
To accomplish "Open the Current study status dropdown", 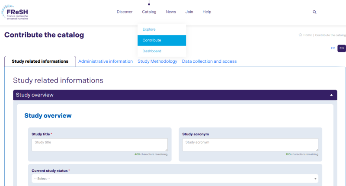I will (175, 179).
